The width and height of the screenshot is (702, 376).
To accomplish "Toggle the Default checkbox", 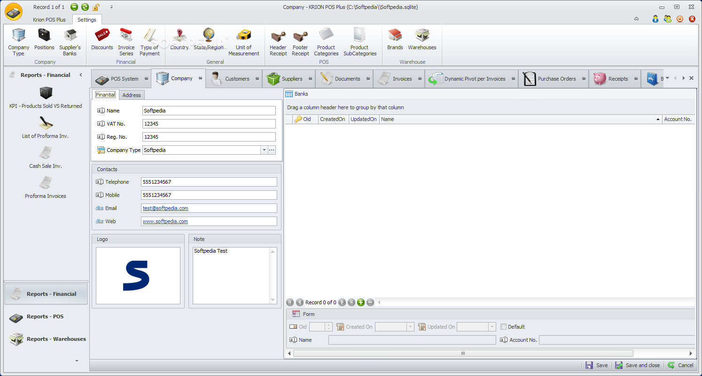I will 503,327.
